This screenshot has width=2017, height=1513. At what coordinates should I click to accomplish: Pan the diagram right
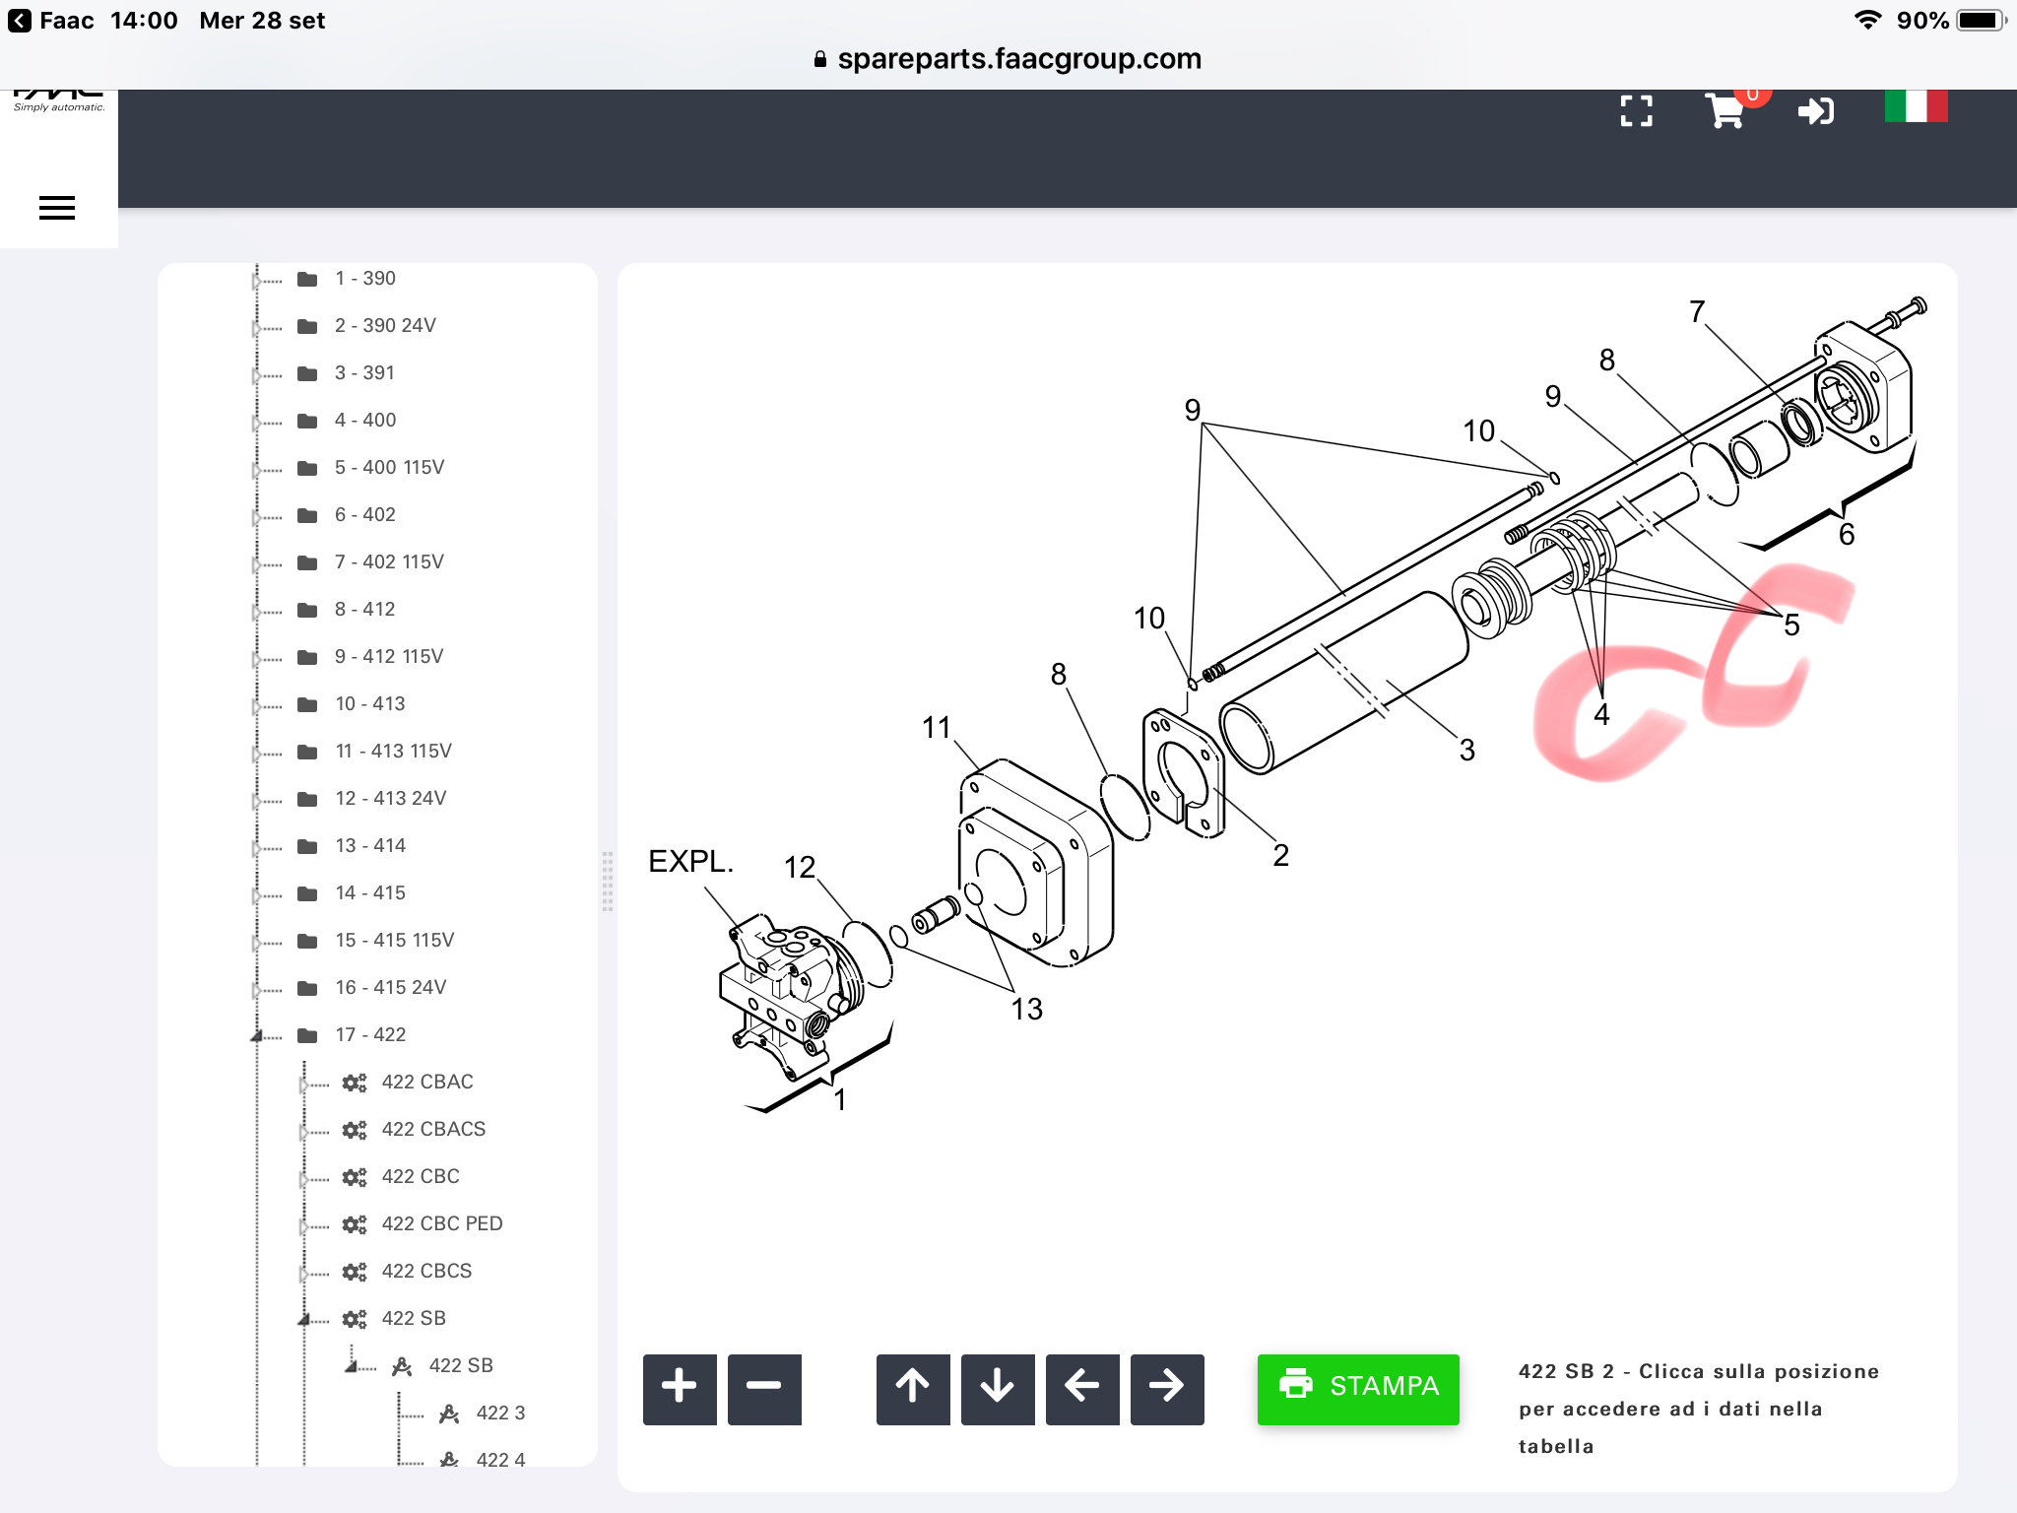[x=1167, y=1388]
